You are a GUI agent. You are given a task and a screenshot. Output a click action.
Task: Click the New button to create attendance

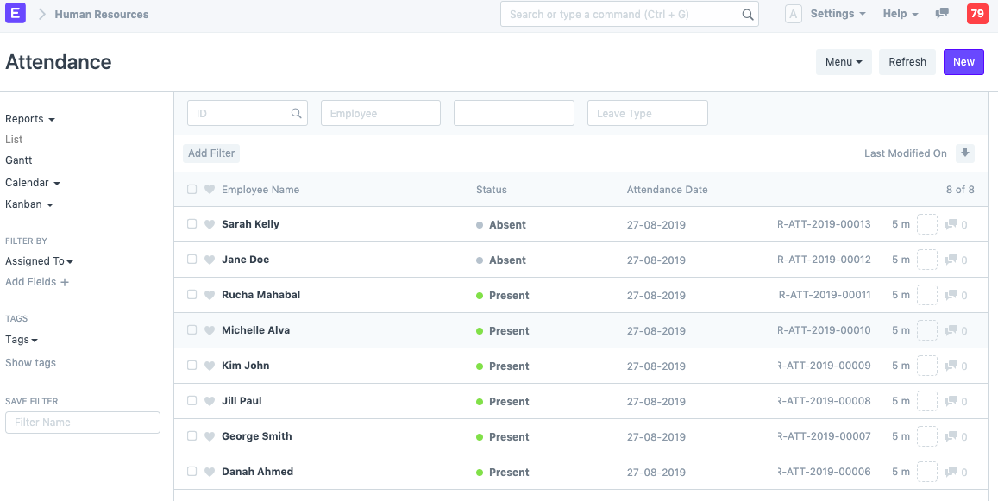pos(963,61)
